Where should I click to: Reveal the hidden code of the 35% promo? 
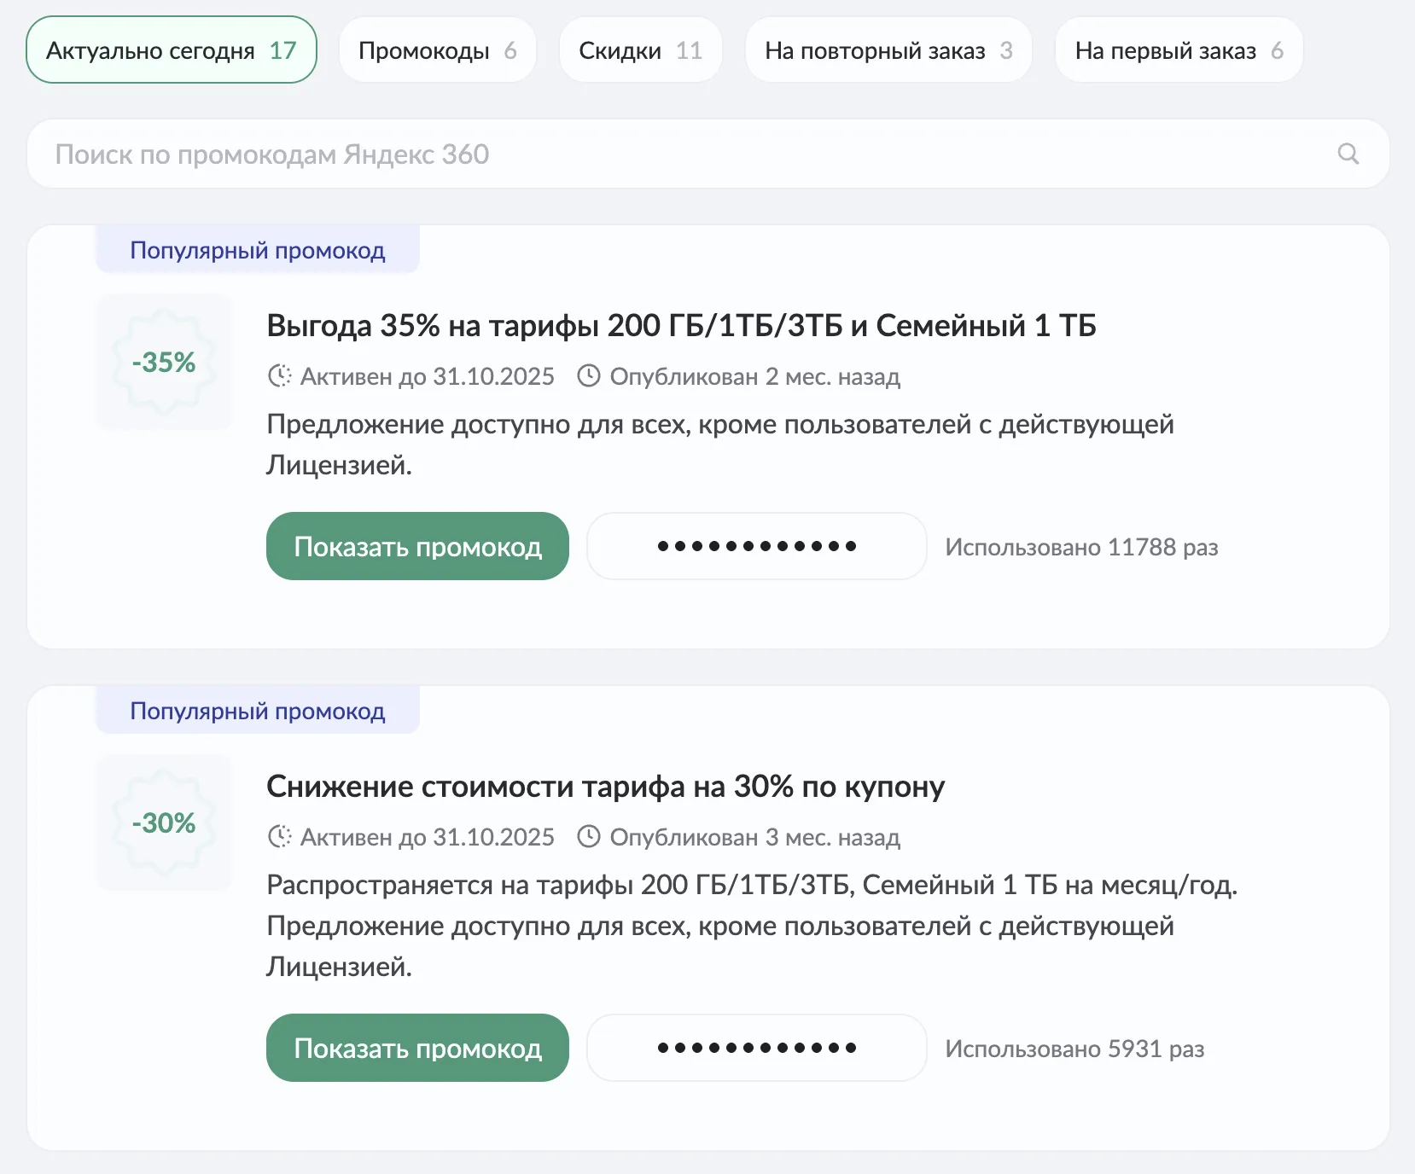tap(755, 546)
